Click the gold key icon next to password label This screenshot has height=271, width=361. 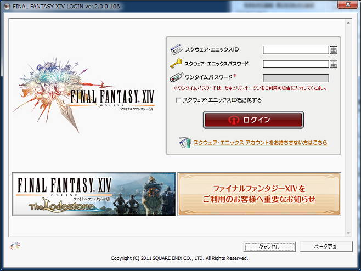pyautogui.click(x=176, y=63)
